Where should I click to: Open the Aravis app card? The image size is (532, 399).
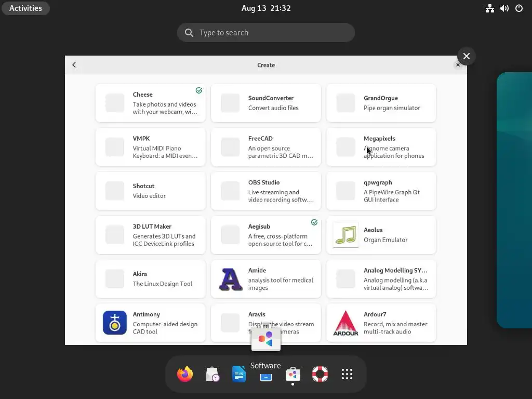point(265,323)
